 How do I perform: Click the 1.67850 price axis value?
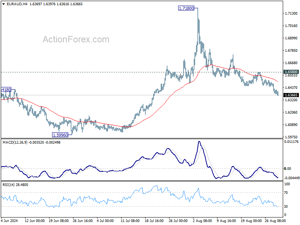(291, 51)
